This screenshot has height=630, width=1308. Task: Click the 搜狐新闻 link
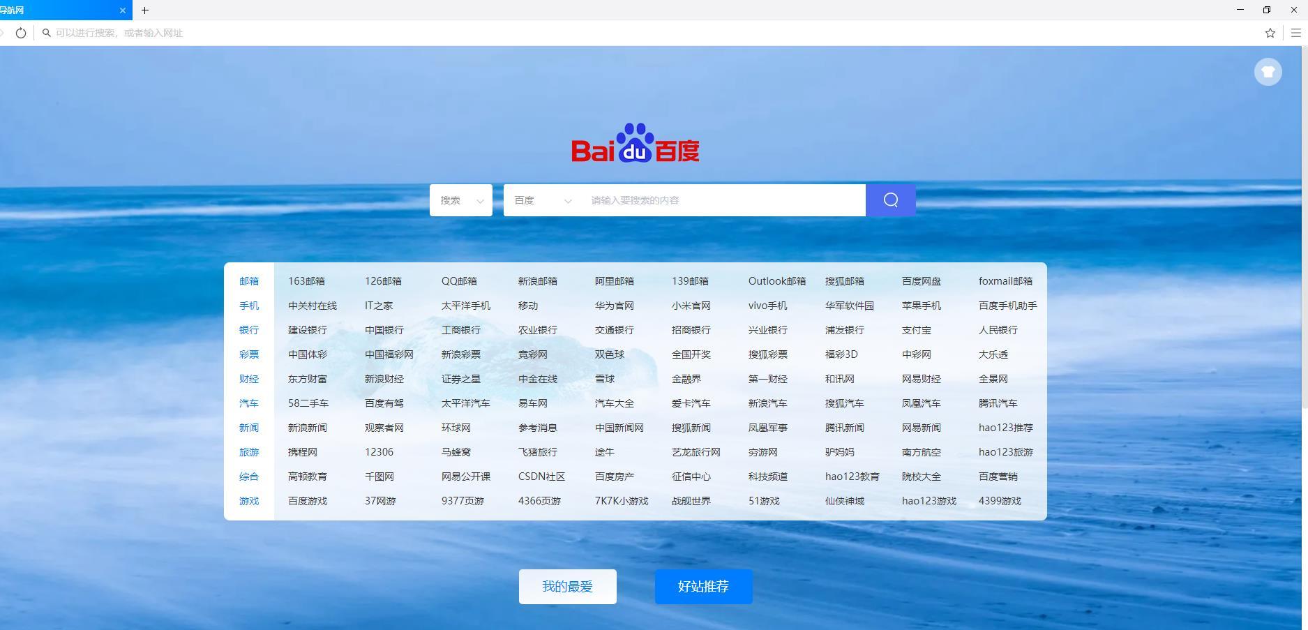click(x=691, y=428)
